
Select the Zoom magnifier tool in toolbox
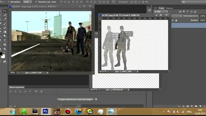pyautogui.click(x=5, y=49)
